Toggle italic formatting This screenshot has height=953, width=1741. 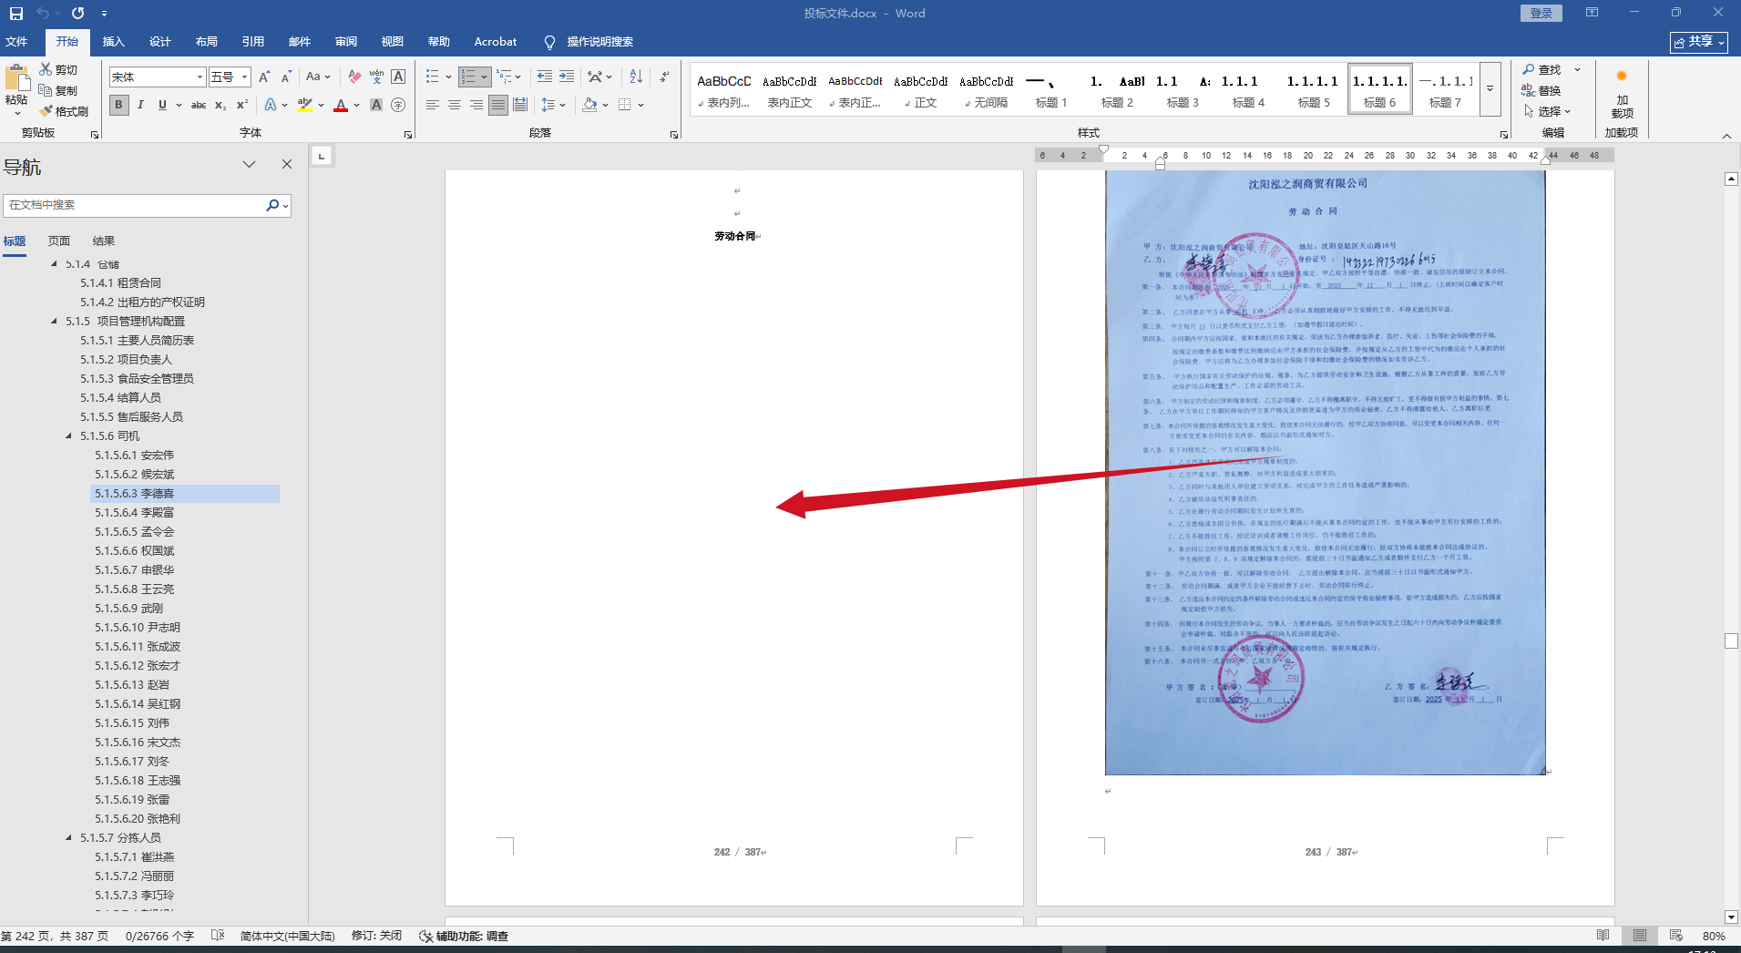coord(140,105)
